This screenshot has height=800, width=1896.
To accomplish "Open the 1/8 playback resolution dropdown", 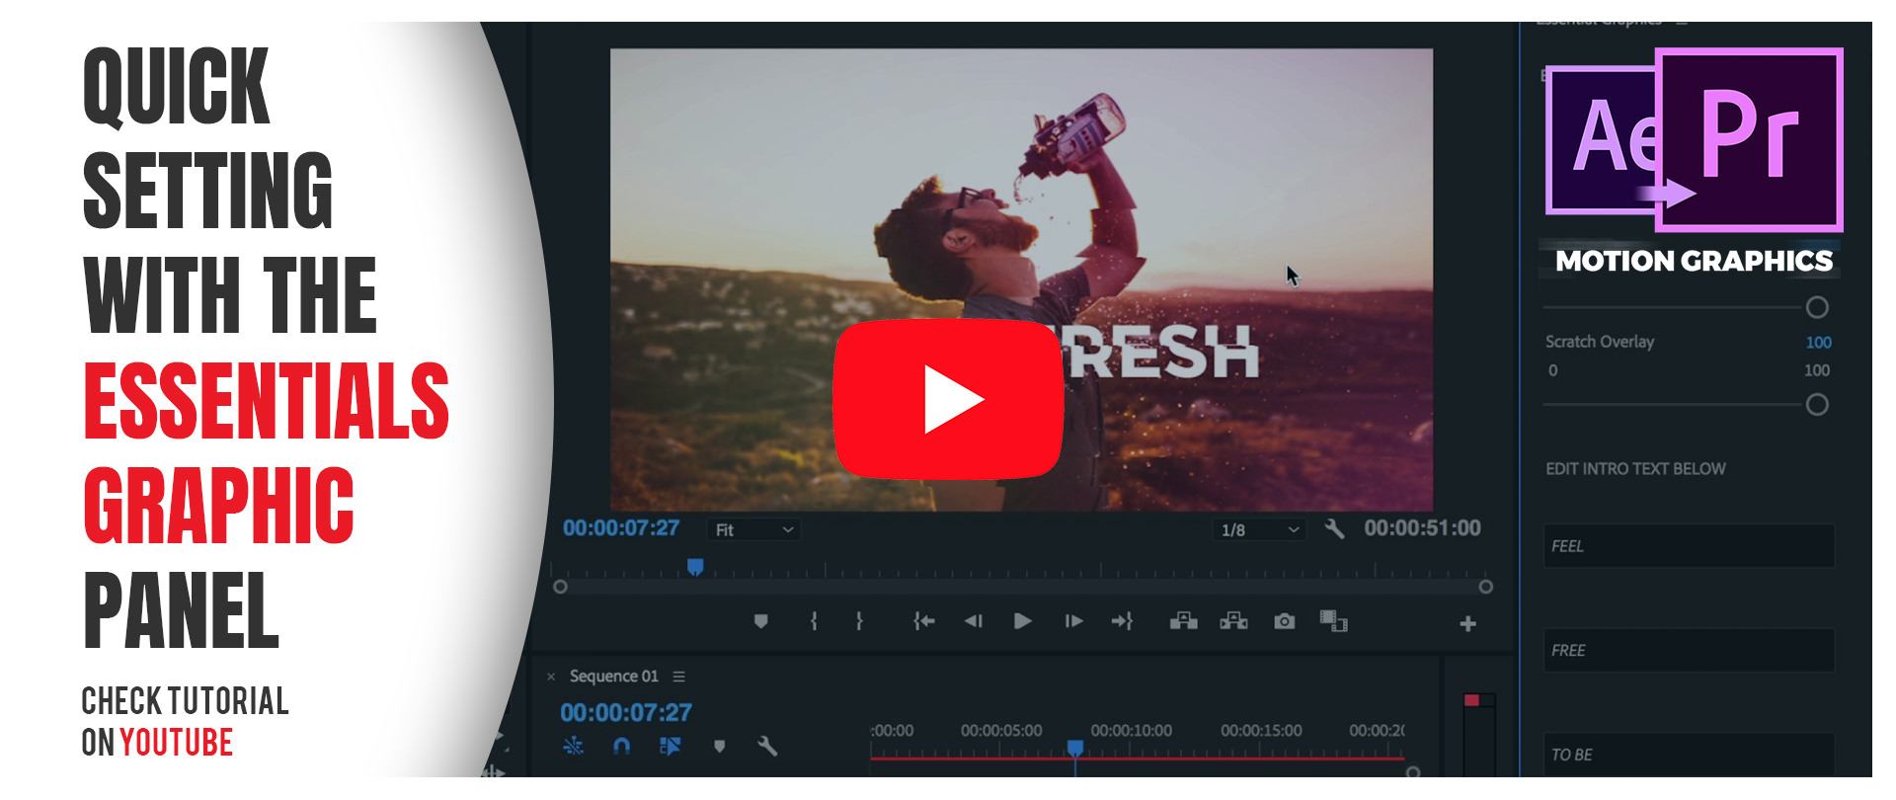I will point(1259,529).
